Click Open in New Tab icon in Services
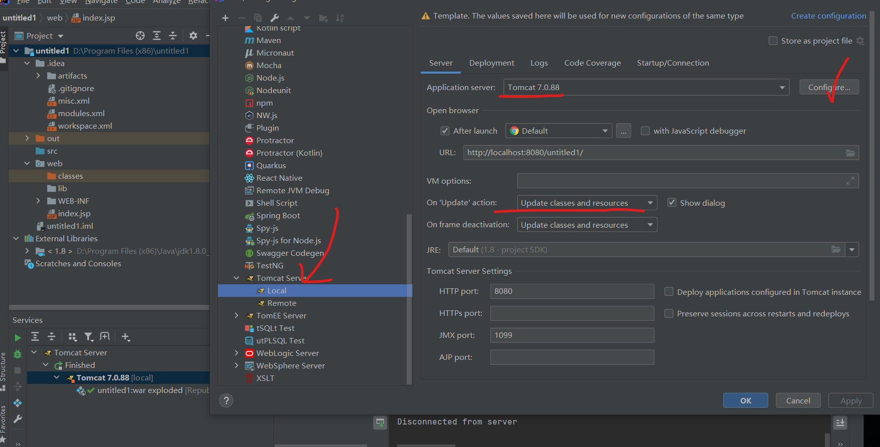Screen dimensions: 880x447 pyautogui.click(x=105, y=336)
